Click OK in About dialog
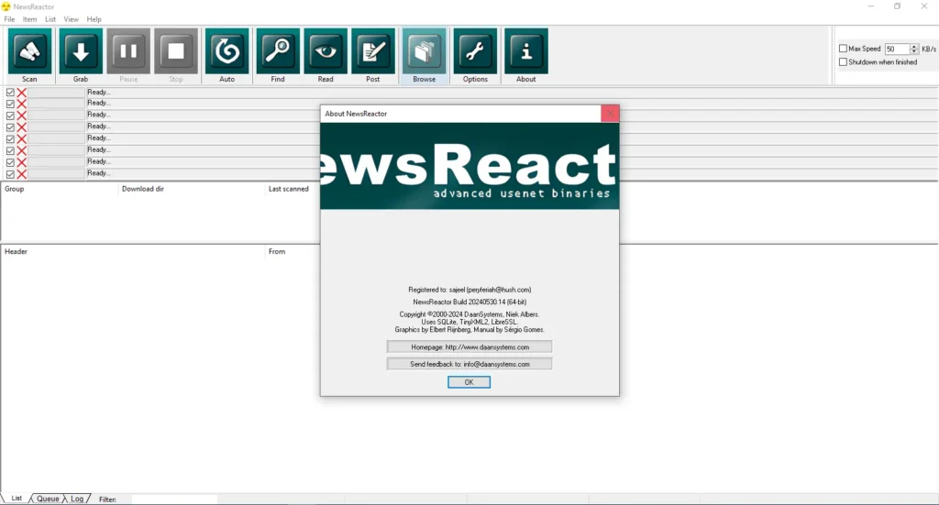939x505 pixels. (469, 382)
